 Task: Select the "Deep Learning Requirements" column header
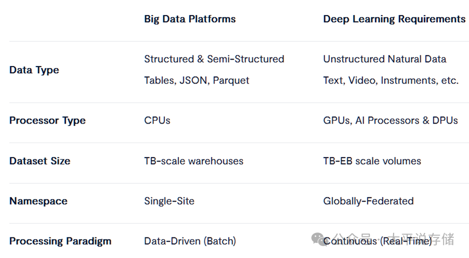click(394, 19)
